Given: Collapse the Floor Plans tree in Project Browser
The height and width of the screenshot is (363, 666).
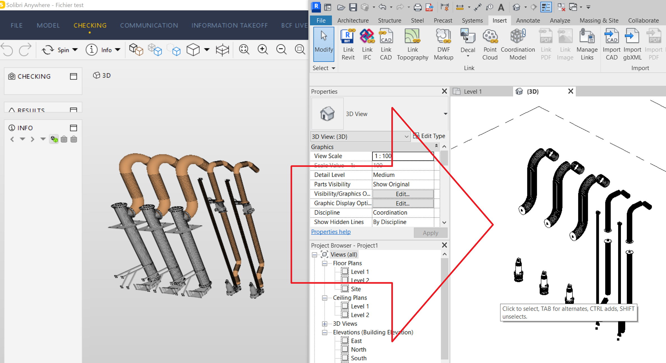Looking at the screenshot, I should (325, 263).
